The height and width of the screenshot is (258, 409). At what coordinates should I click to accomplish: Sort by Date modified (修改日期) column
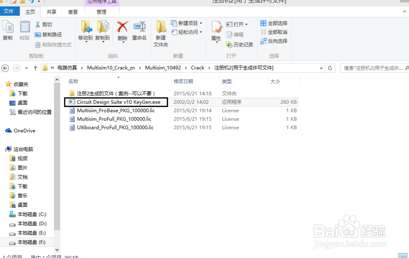pyautogui.click(x=183, y=81)
